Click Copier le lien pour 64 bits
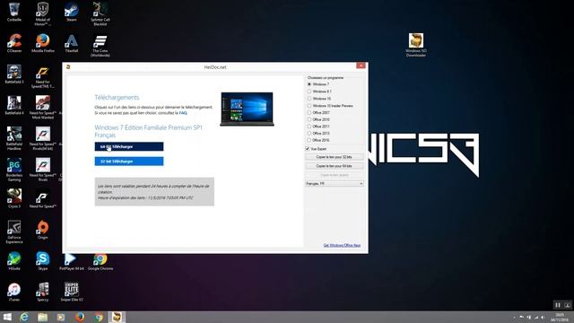Screen dimensions: 574x323 335,166
